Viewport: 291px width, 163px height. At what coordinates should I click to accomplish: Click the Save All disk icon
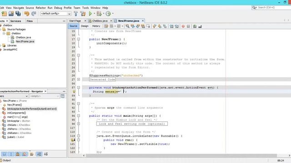[18, 14]
